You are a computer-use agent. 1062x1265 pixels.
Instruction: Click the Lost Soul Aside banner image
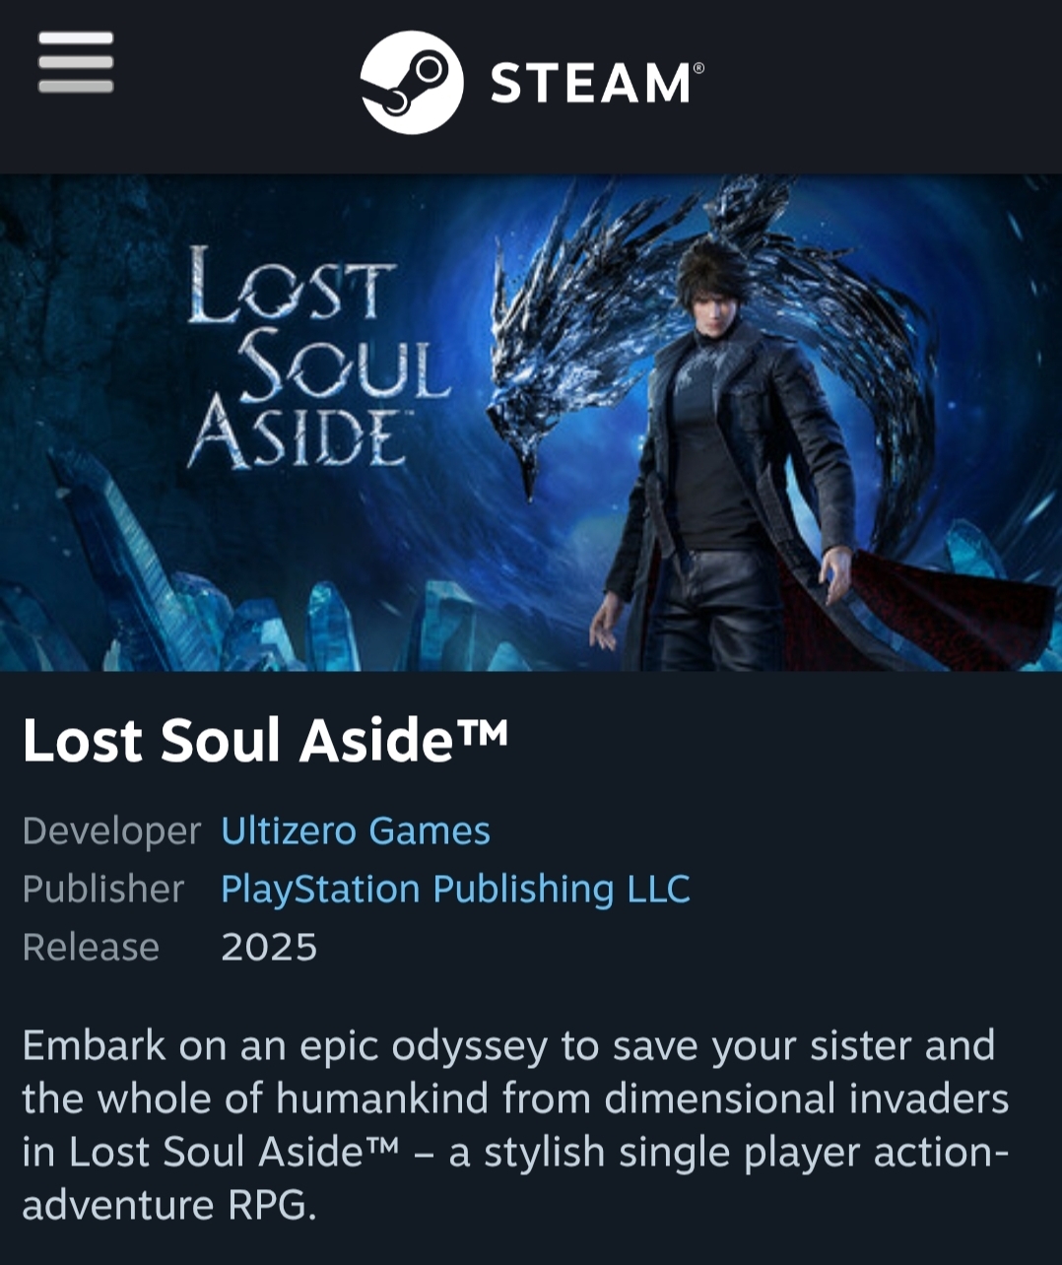click(531, 423)
